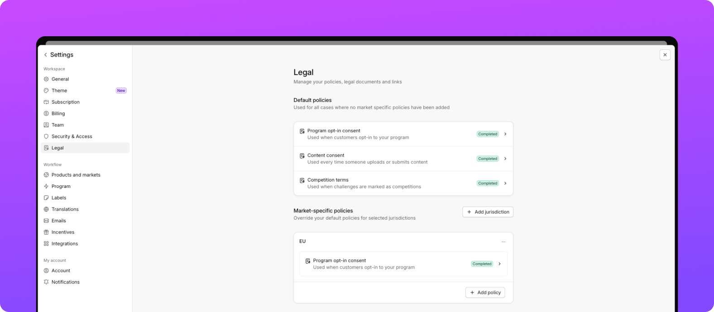Screen dimensions: 714x312
Task: Click the Integrations grid icon
Action: 46,244
